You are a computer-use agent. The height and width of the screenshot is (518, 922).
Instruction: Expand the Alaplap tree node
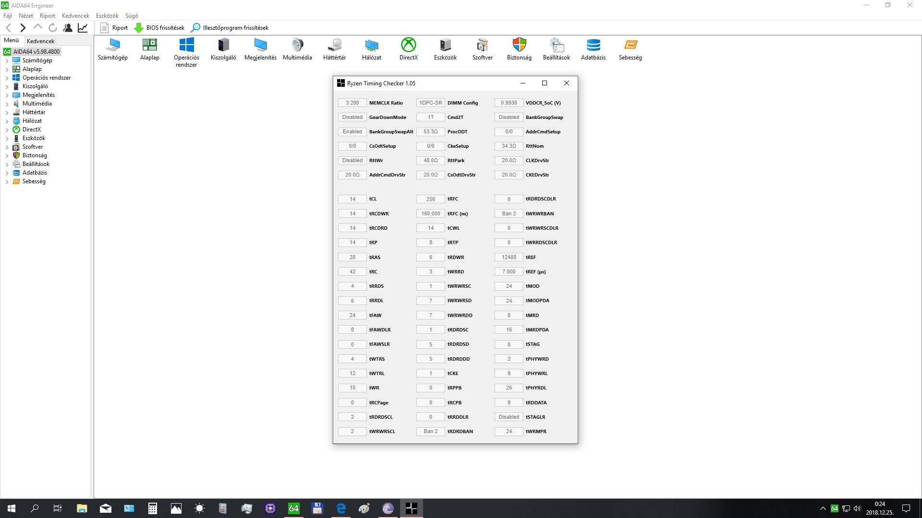click(7, 70)
